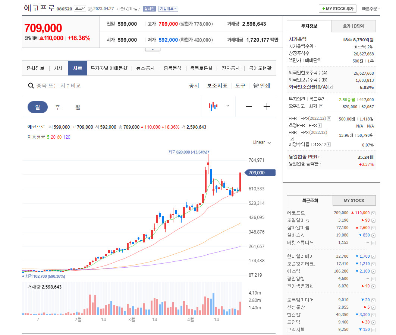Remove 조일알미늄 from recent list
396x335 pixels.
373,220
